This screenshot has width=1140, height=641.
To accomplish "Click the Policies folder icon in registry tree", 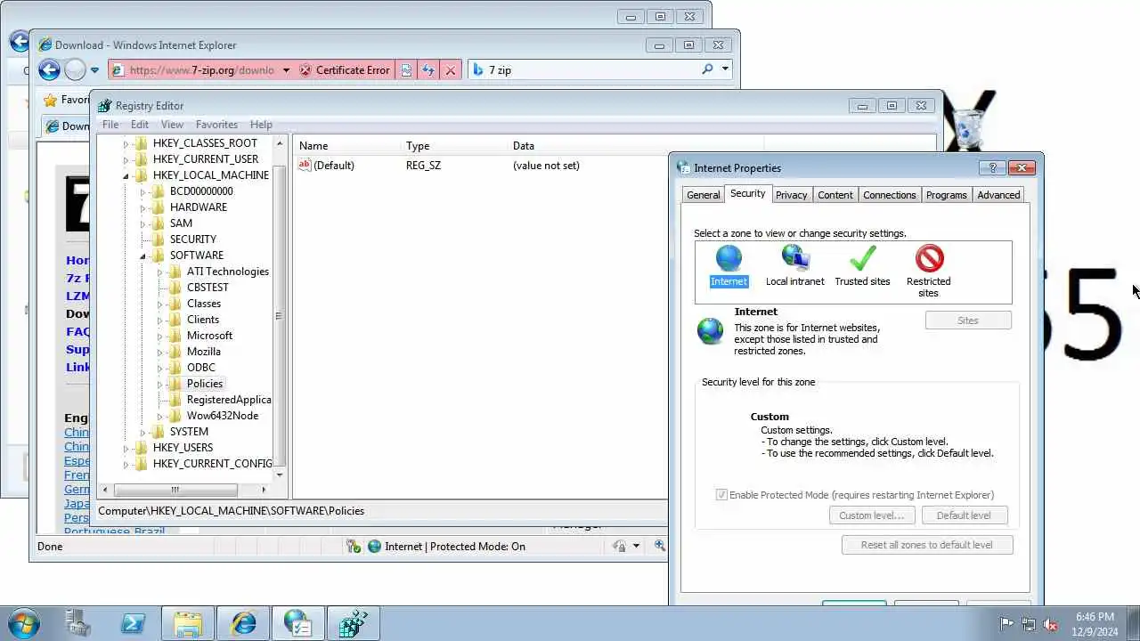I will tap(175, 384).
